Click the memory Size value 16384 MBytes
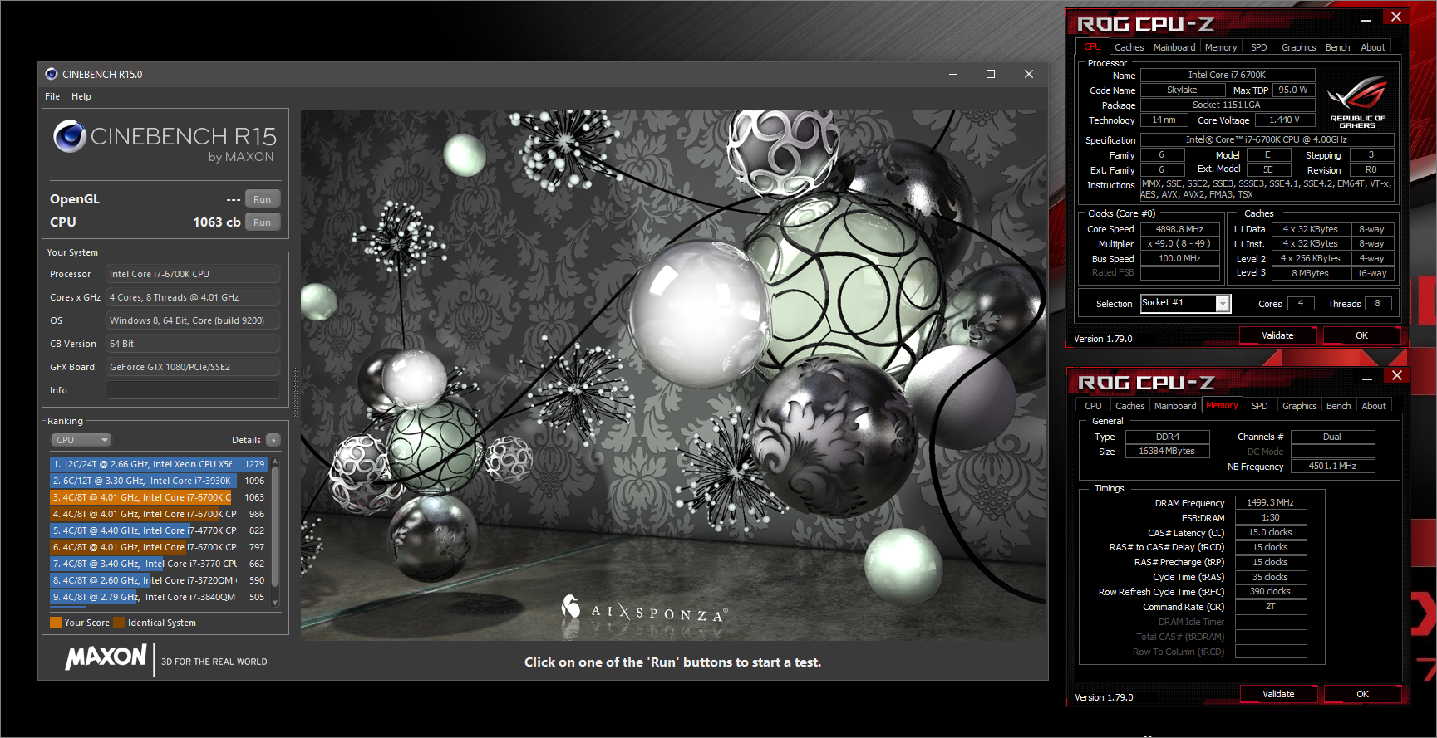Screen dimensions: 1437x738 coord(1167,452)
